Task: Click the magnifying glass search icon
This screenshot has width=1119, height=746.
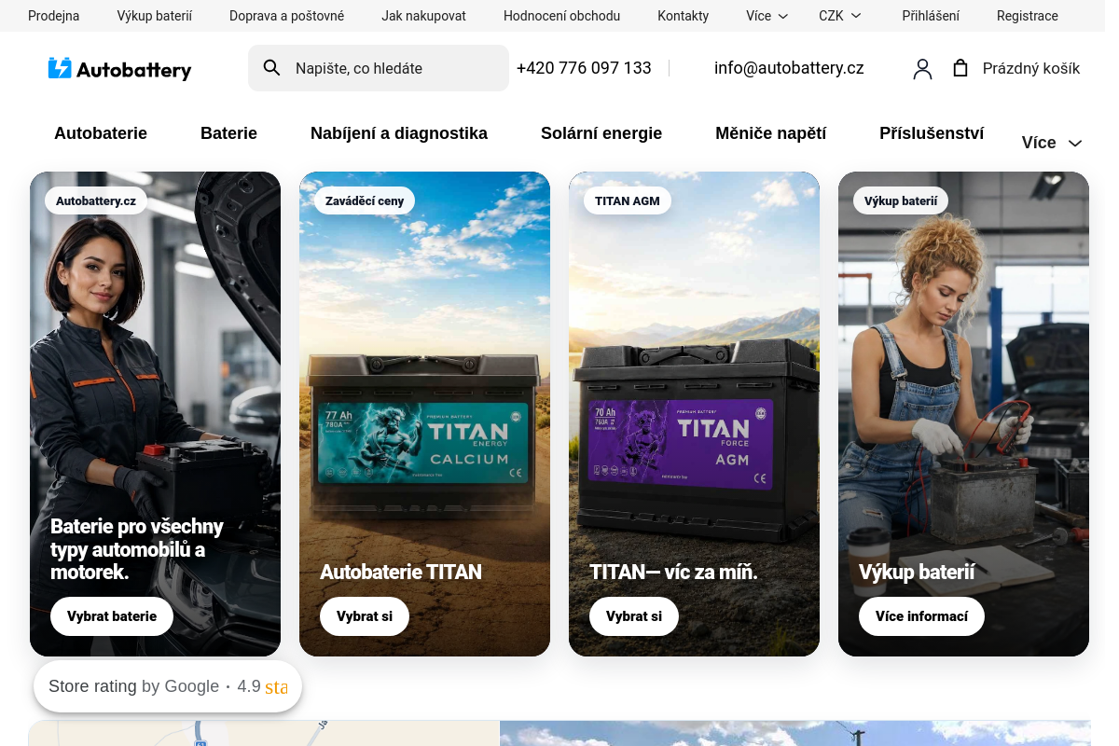Action: (272, 68)
